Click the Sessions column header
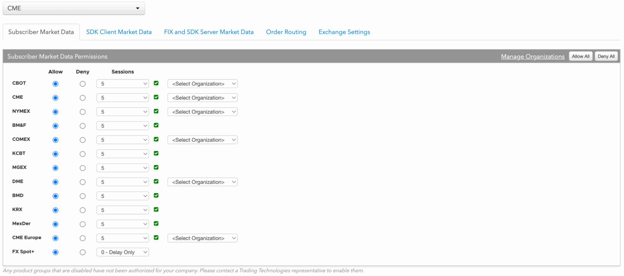The height and width of the screenshot is (276, 624). point(123,72)
